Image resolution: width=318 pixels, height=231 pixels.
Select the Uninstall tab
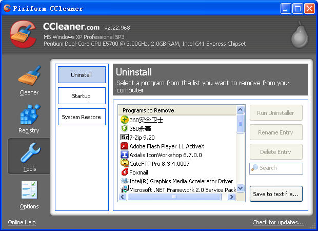pos(82,75)
